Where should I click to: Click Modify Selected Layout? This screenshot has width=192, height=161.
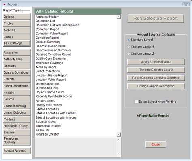tap(156, 62)
